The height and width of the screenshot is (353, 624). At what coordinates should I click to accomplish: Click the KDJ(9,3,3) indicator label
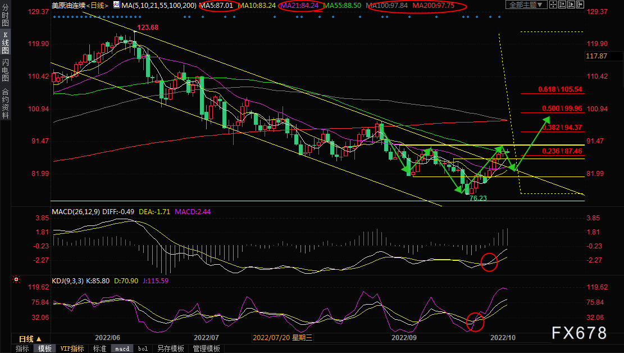[67, 280]
